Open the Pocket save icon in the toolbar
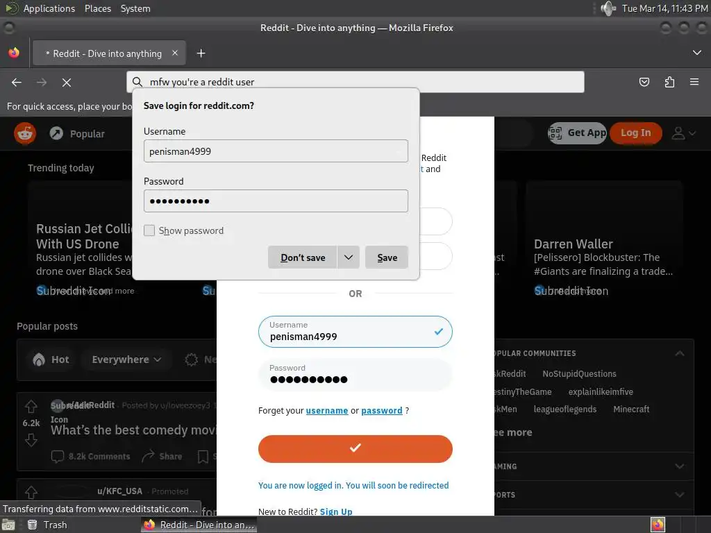This screenshot has width=711, height=533. point(644,82)
